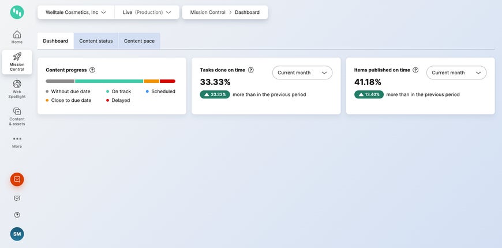Click the Kontent.ai logo icon

point(17,12)
